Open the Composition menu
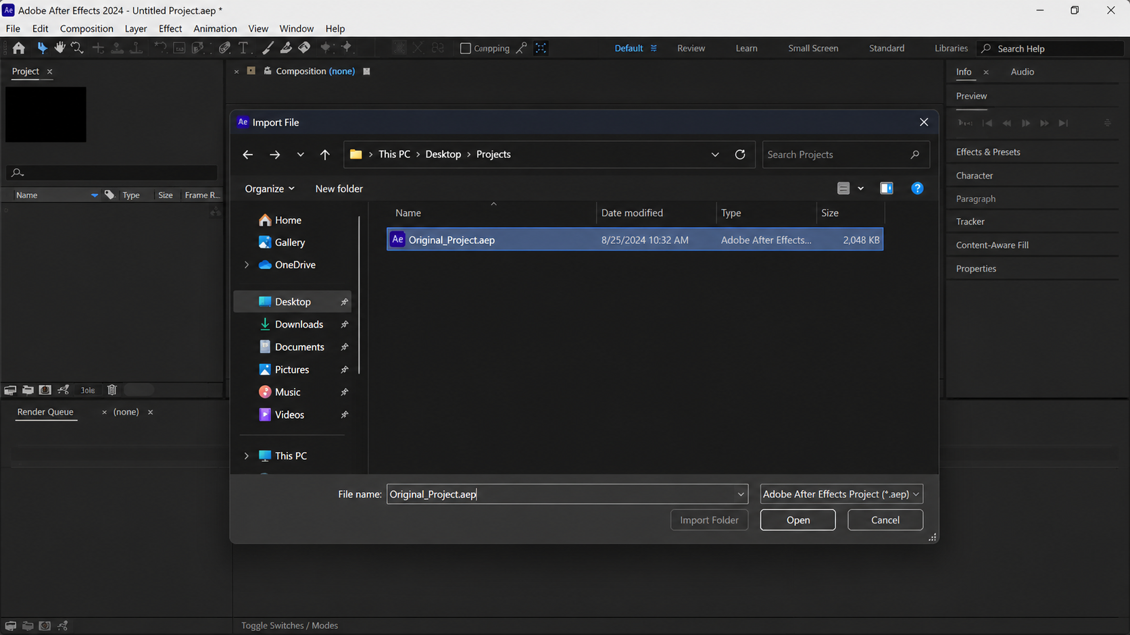The height and width of the screenshot is (635, 1130). coord(87,28)
